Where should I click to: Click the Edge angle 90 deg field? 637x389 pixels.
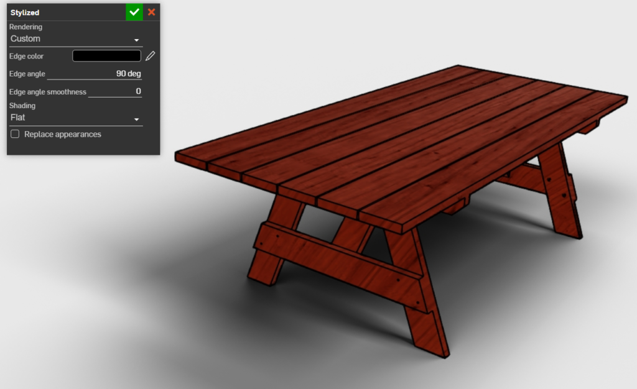(x=95, y=74)
